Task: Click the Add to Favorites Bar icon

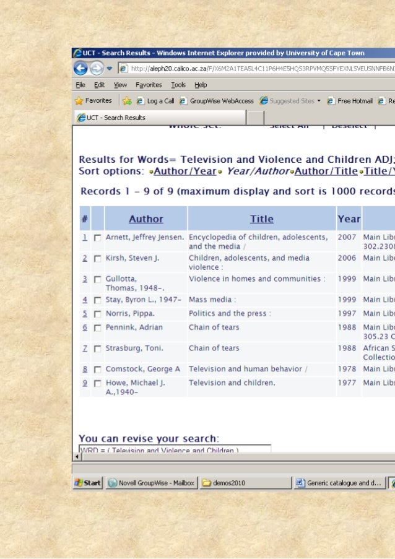Action: pyautogui.click(x=127, y=101)
